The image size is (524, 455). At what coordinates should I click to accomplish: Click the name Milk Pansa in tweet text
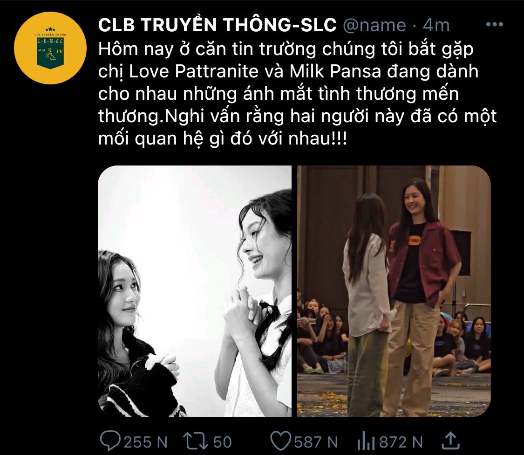(335, 71)
